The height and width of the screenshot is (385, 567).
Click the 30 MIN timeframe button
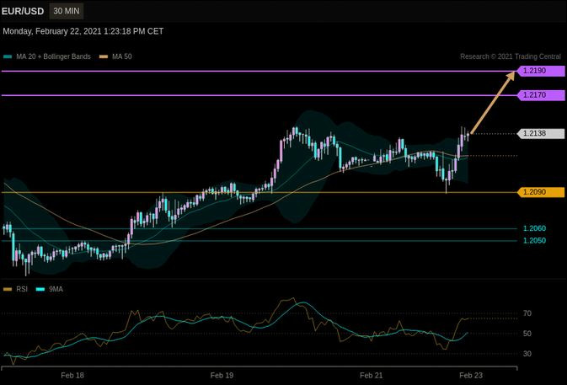[67, 11]
